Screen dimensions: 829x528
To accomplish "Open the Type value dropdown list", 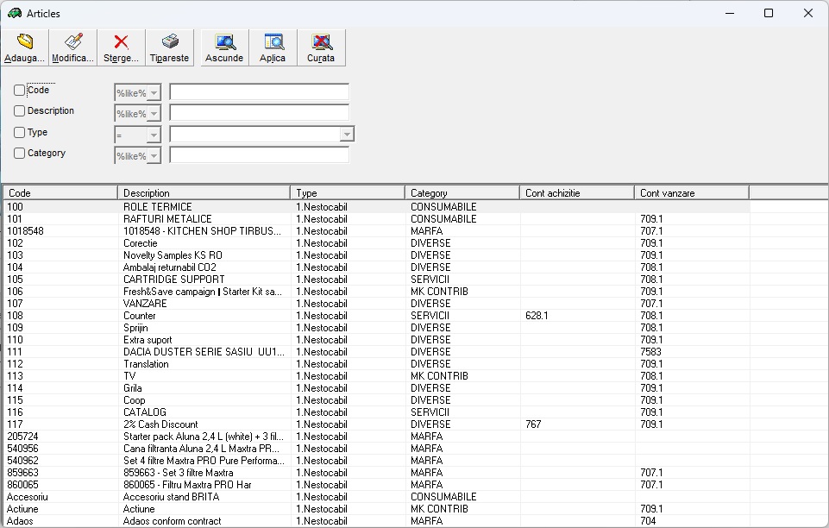I will coord(347,135).
